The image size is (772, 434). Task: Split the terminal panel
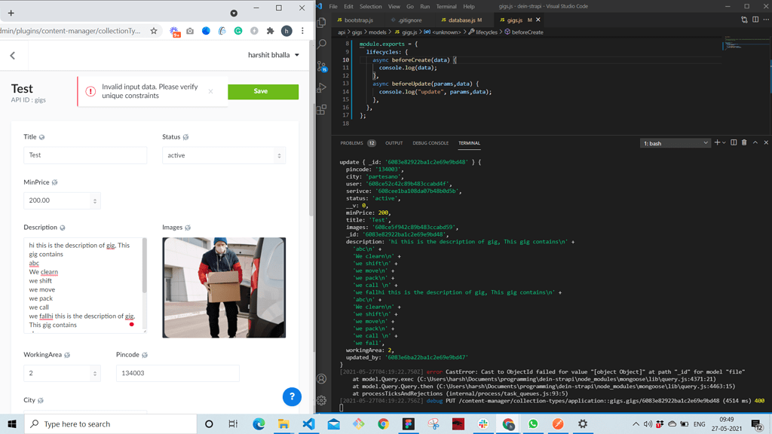coord(734,142)
